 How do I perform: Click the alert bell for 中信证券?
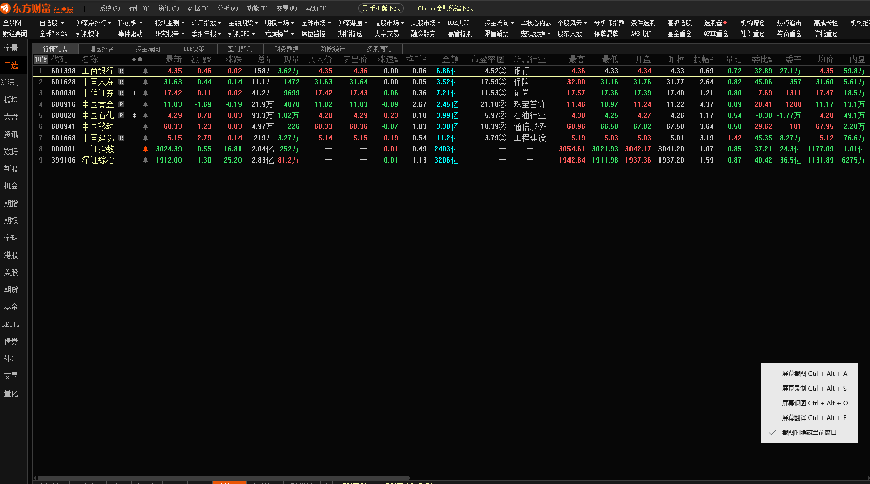coord(145,93)
